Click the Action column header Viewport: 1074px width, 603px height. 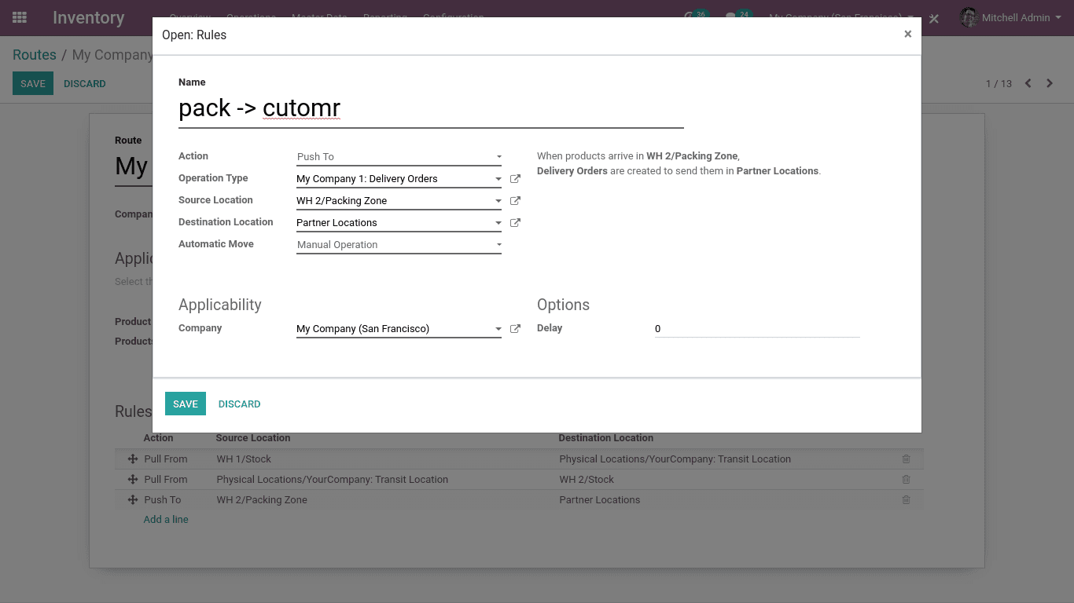[x=158, y=438]
